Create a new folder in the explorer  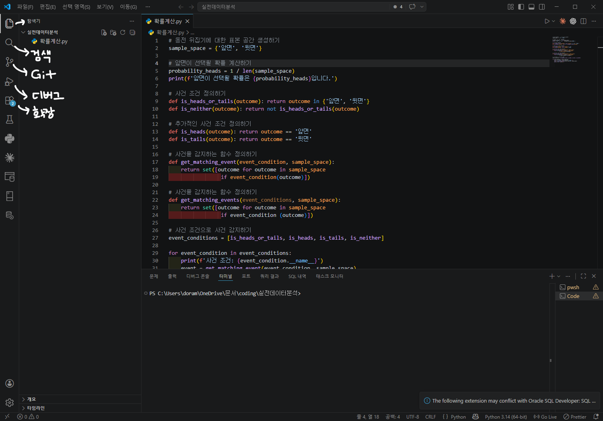(x=113, y=32)
